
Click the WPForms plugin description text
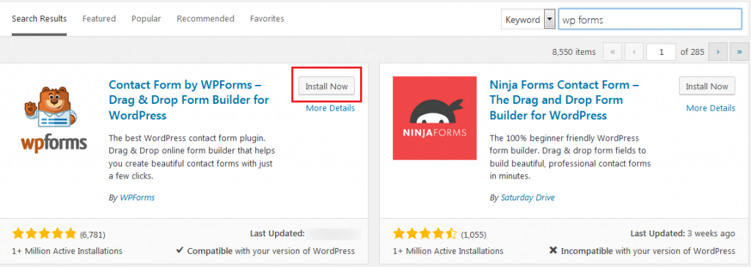191,157
